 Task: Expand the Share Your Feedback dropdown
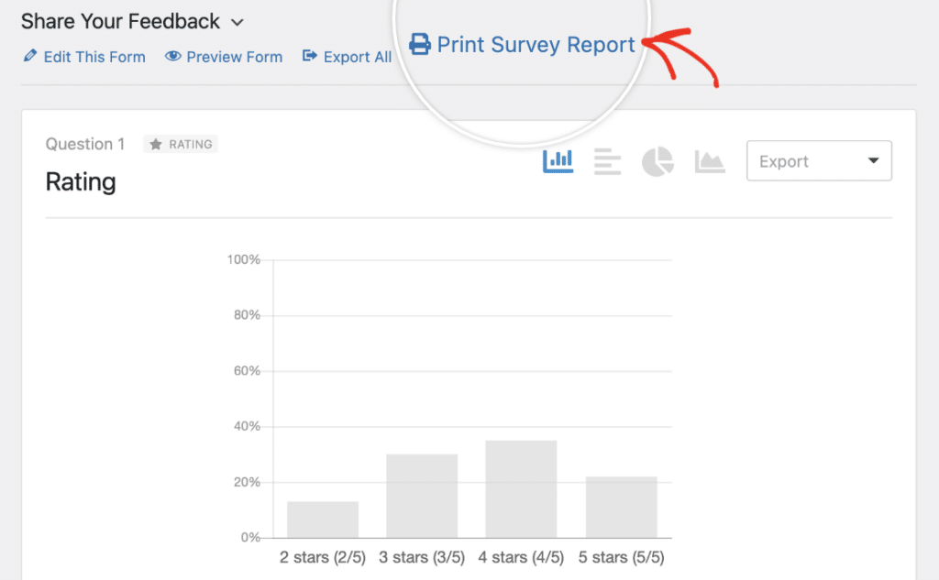click(238, 21)
